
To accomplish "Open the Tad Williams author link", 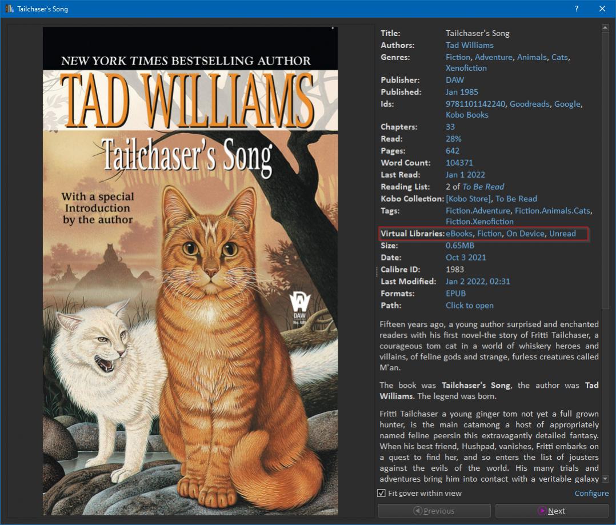I will [x=470, y=45].
